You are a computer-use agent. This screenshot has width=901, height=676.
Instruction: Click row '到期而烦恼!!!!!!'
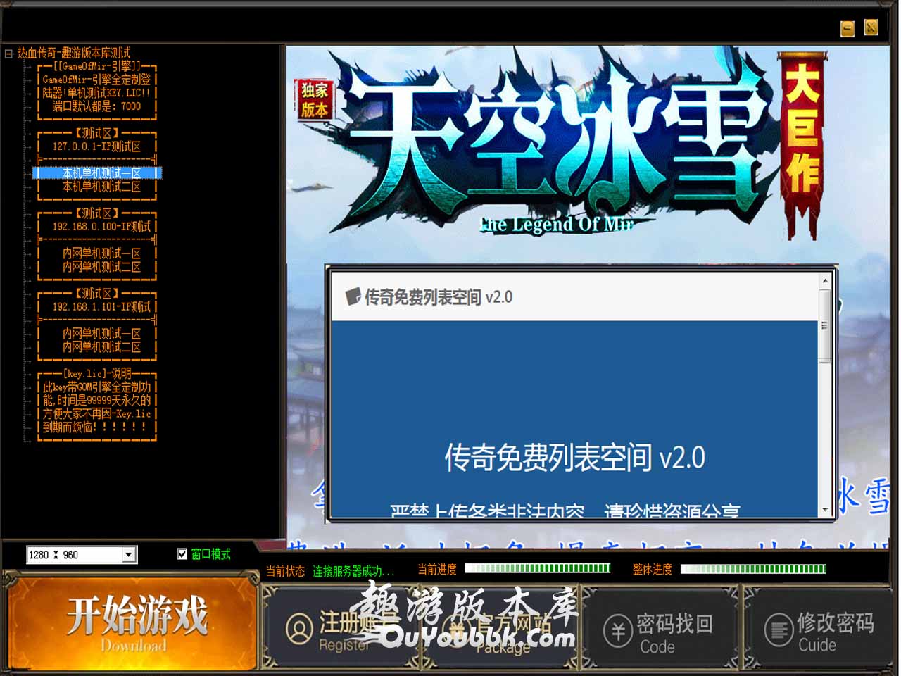click(97, 427)
